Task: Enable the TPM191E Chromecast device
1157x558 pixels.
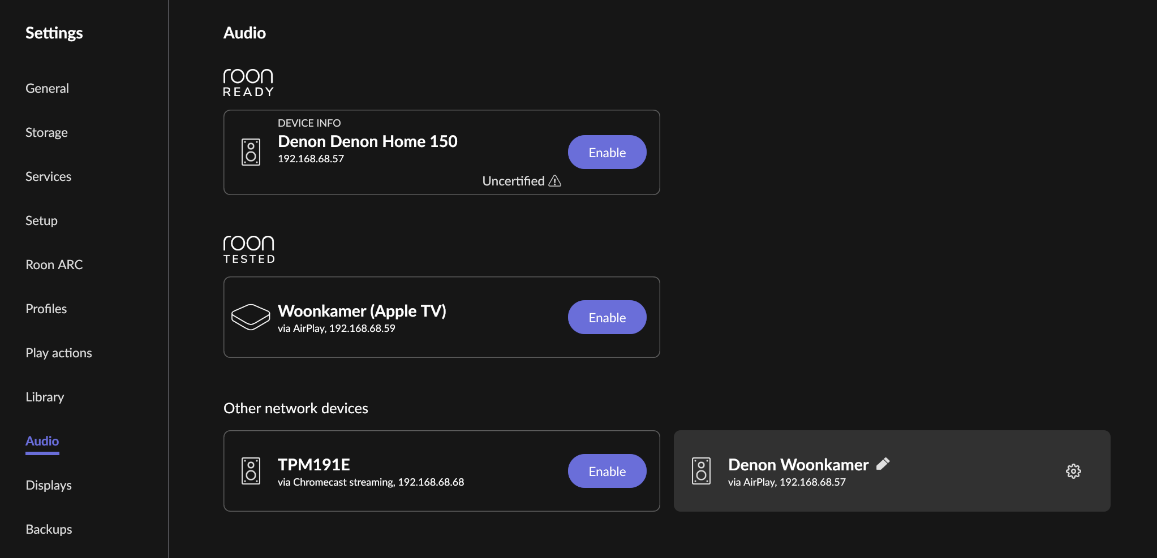Action: [x=607, y=471]
